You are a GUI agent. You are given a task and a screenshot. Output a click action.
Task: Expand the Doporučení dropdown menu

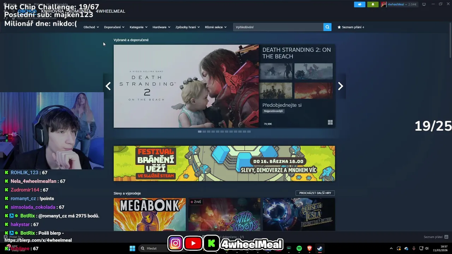[114, 27]
